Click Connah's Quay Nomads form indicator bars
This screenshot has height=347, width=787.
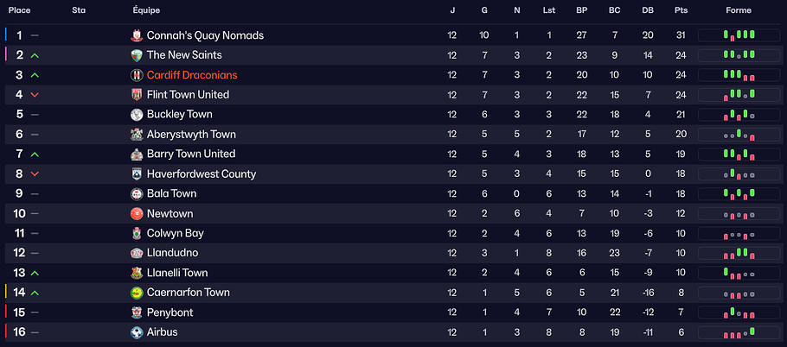739,35
